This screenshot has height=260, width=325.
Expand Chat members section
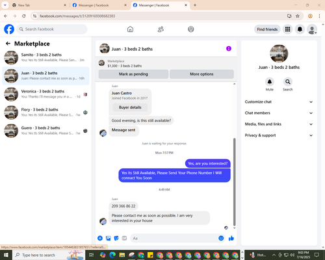click(x=279, y=113)
